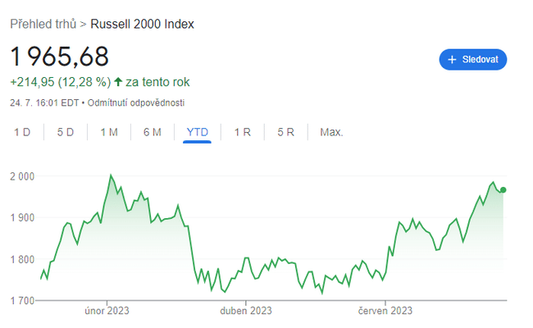The height and width of the screenshot is (328, 533).
Task: Select the 1 M chart range
Action: pyautogui.click(x=109, y=132)
